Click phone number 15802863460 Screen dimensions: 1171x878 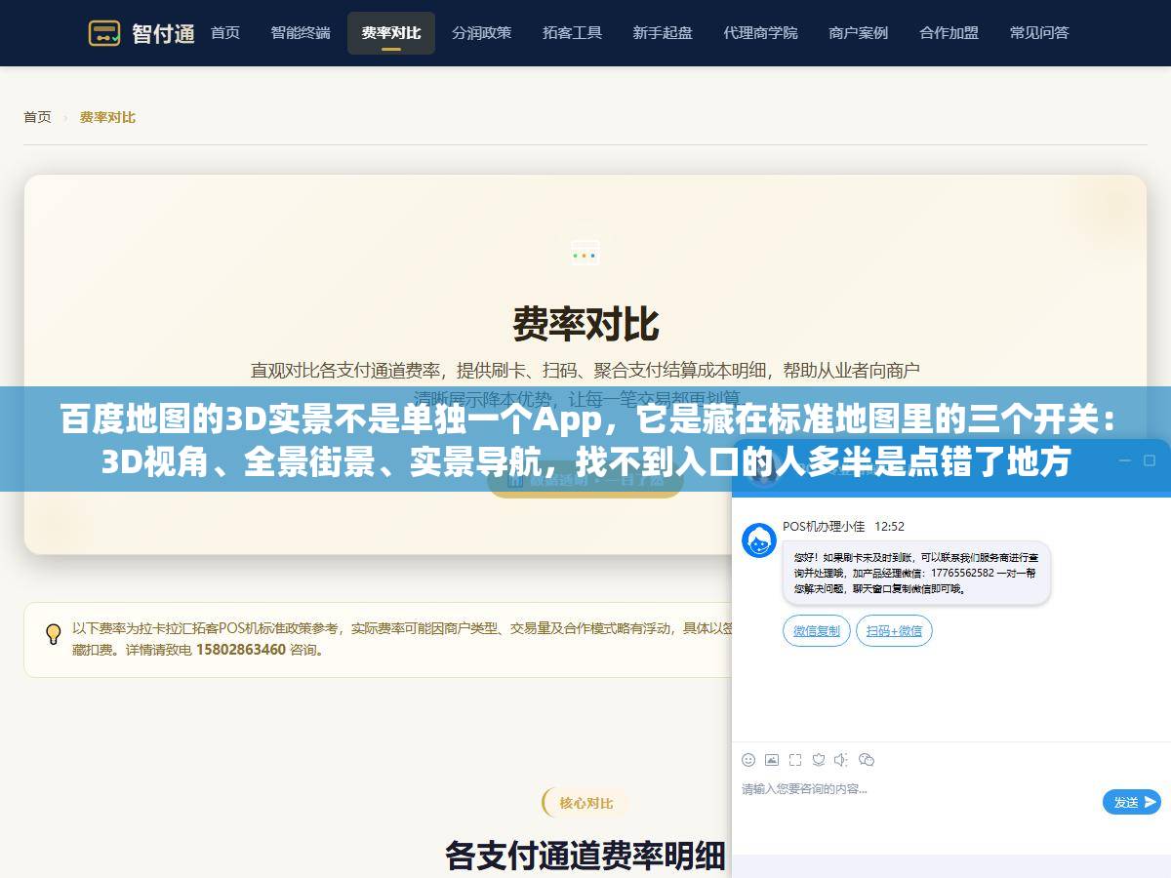(x=241, y=650)
